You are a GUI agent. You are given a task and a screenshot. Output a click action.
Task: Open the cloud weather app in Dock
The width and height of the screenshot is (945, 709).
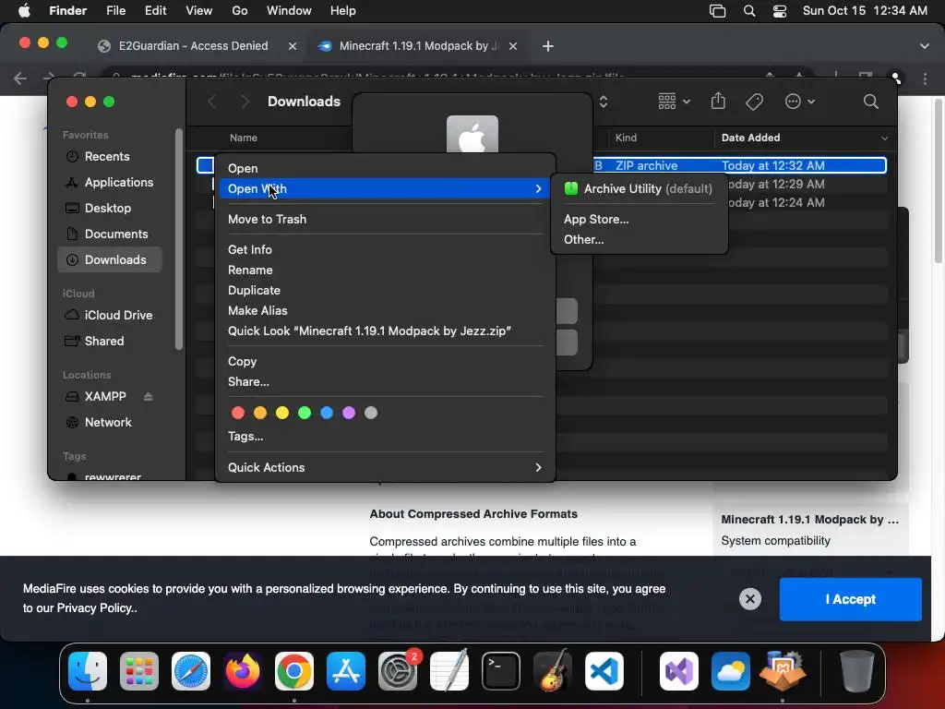click(731, 671)
